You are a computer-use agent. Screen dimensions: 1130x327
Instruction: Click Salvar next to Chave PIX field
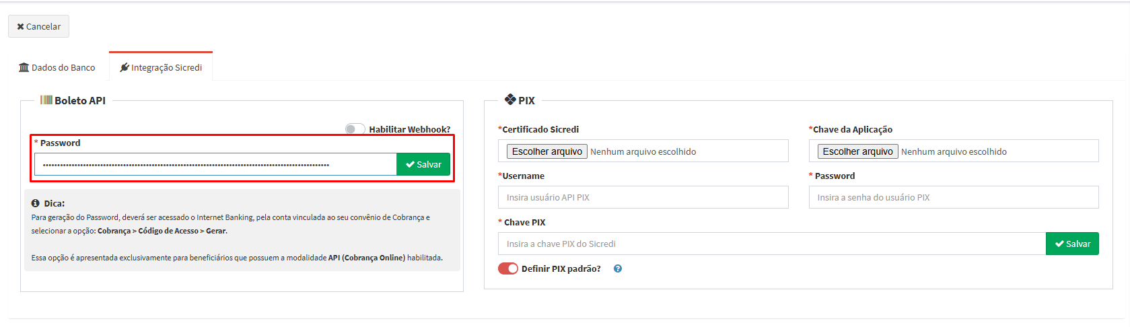(x=1072, y=244)
